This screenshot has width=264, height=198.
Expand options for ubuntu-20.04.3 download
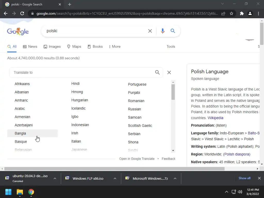55,178
